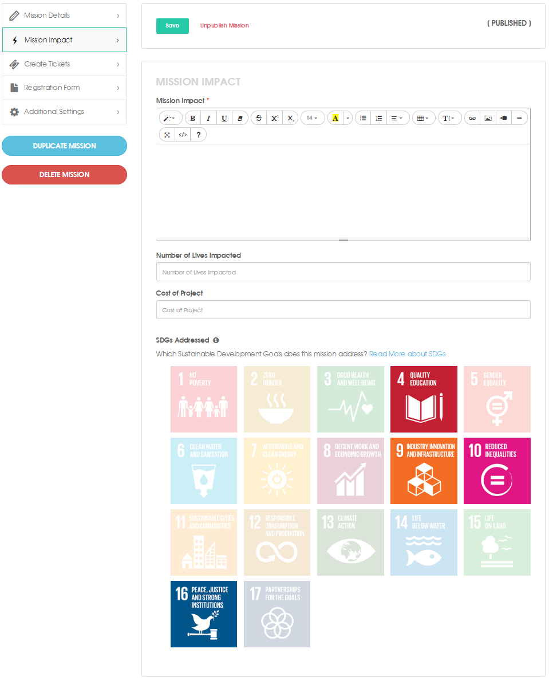Image resolution: width=549 pixels, height=680 pixels.
Task: Toggle strikethrough formatting
Action: tap(259, 118)
